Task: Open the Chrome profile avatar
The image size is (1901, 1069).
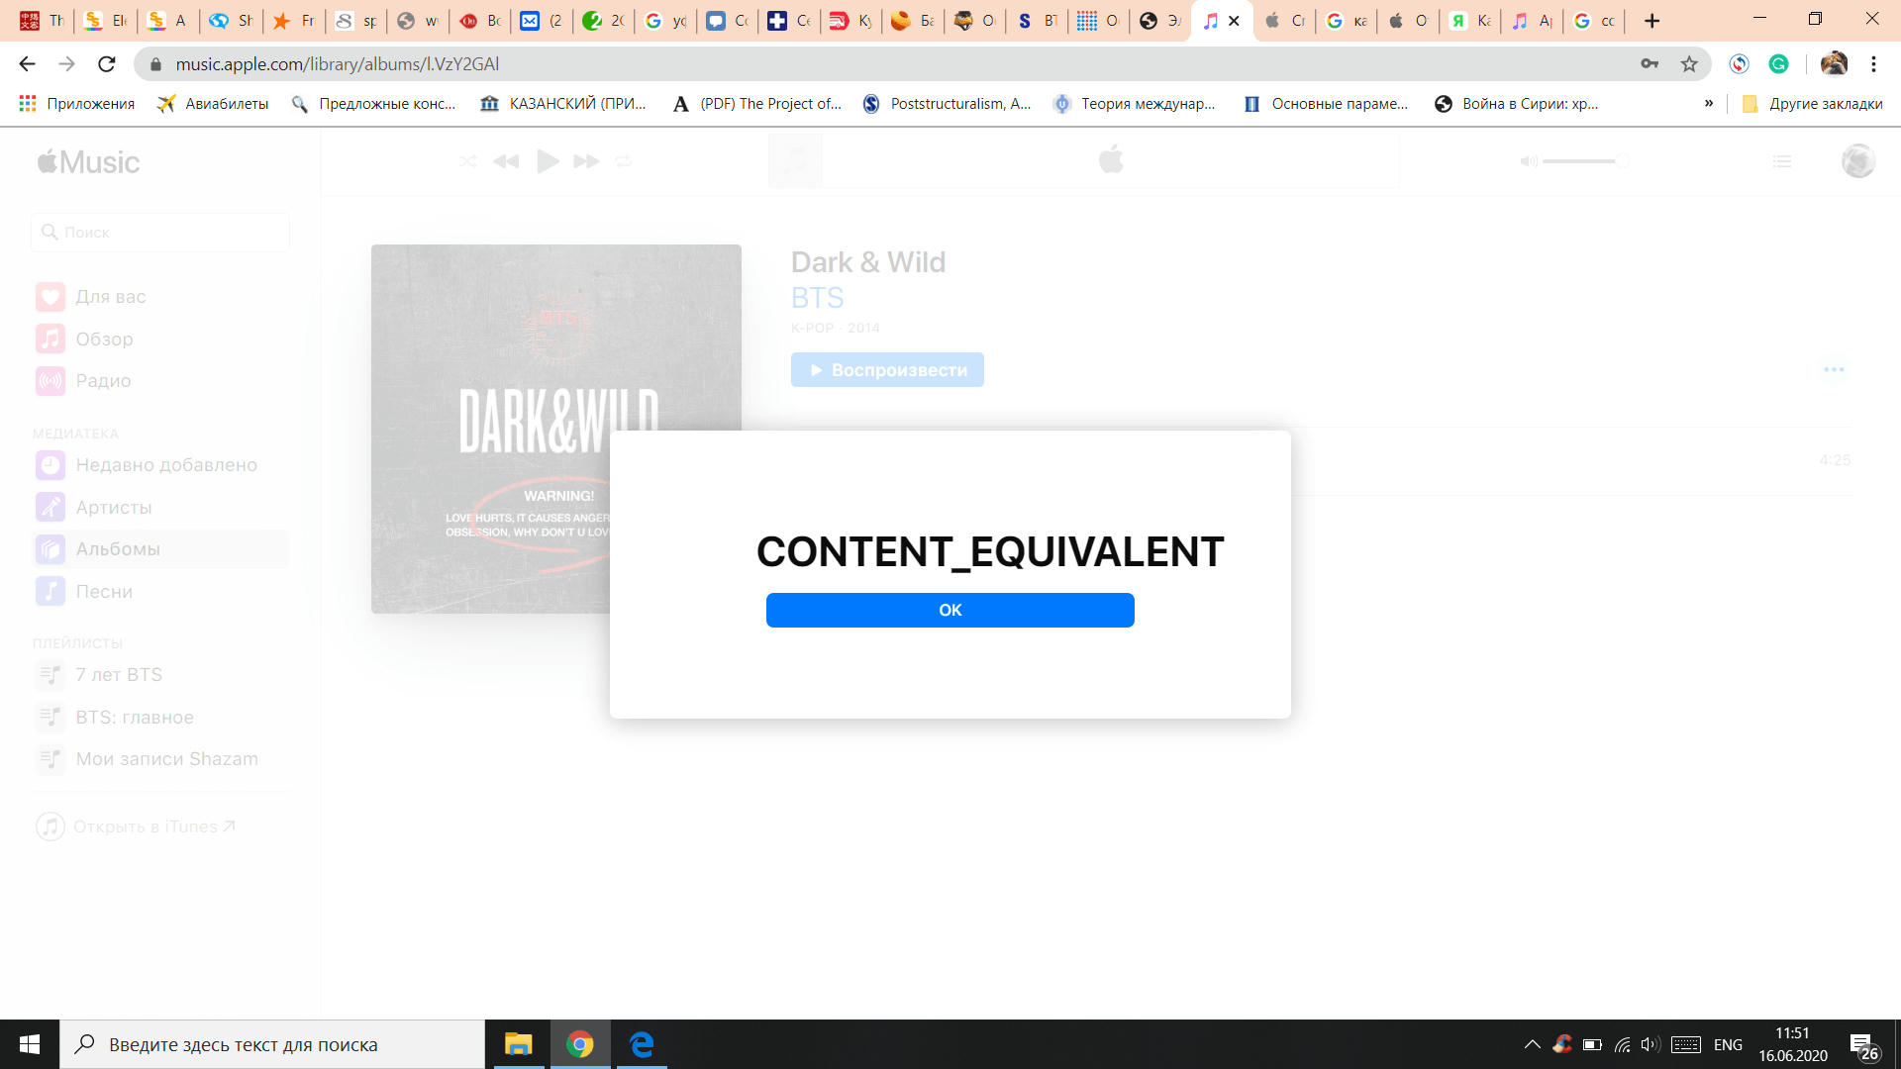Action: click(1834, 63)
